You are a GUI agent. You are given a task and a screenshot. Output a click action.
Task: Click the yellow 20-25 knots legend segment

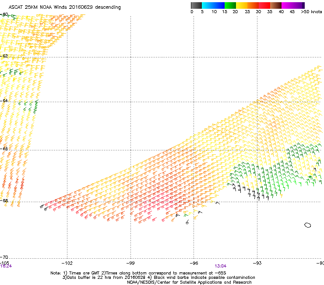pos(242,5)
